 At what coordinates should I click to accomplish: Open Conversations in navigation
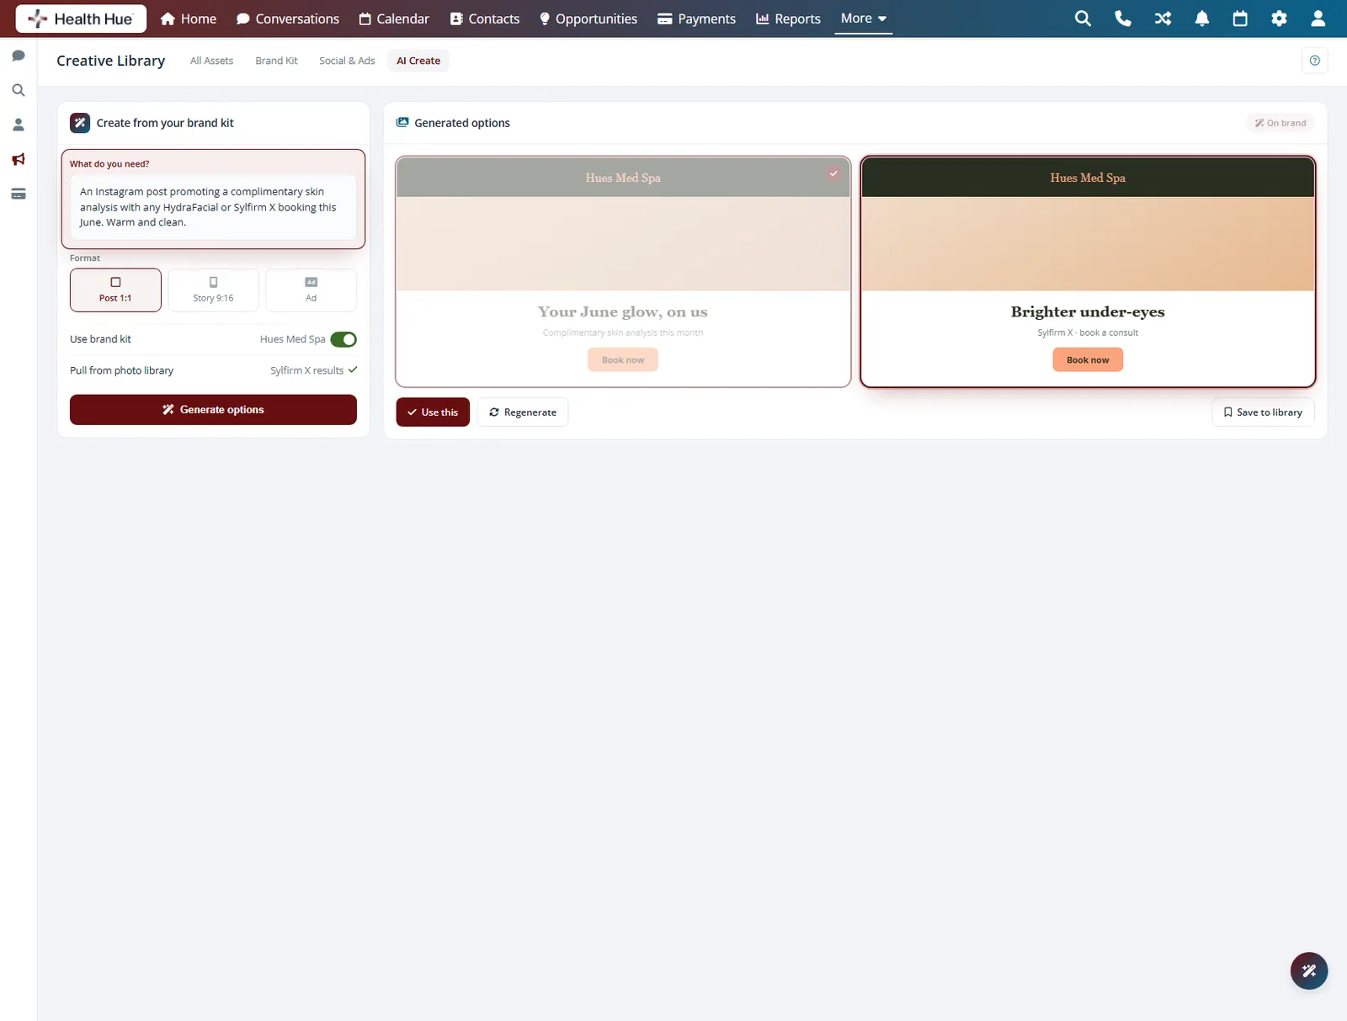(288, 19)
